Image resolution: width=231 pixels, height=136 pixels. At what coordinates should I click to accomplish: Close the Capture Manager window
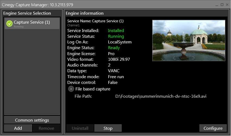point(227,5)
